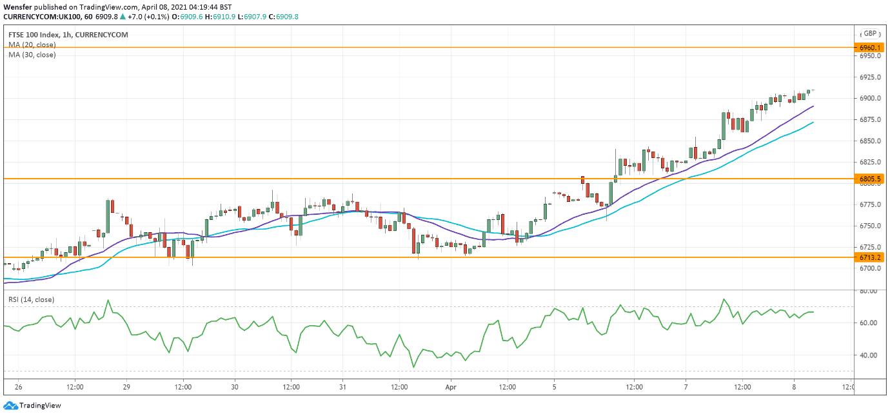890x416 pixels.
Task: Click the 6900.0 tick on price scale
Action: coord(870,99)
